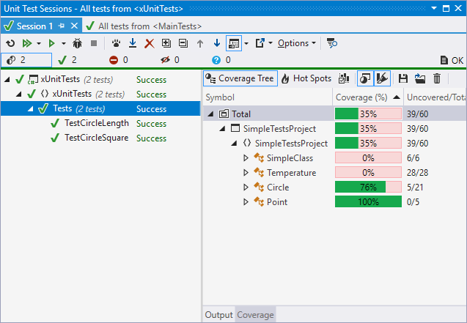Select the TestCircleSquare test
467x323 pixels.
pyautogui.click(x=97, y=138)
